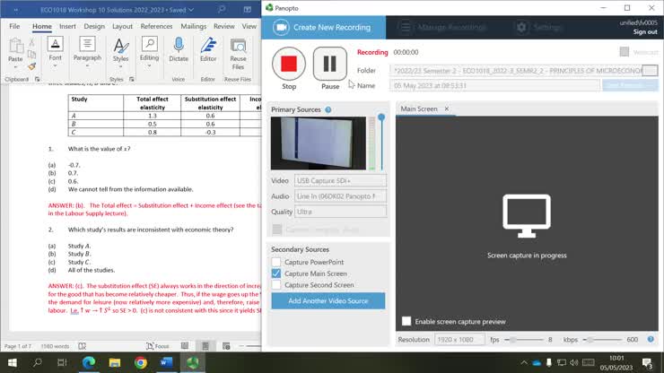Click the Format Painter brush icon

click(x=32, y=66)
